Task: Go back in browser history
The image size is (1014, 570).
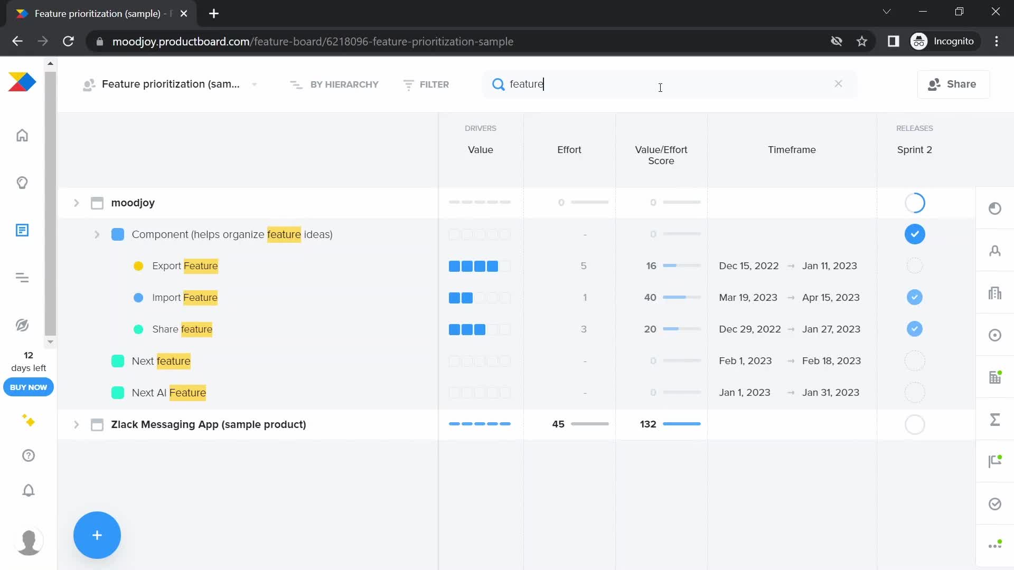Action: pyautogui.click(x=17, y=41)
